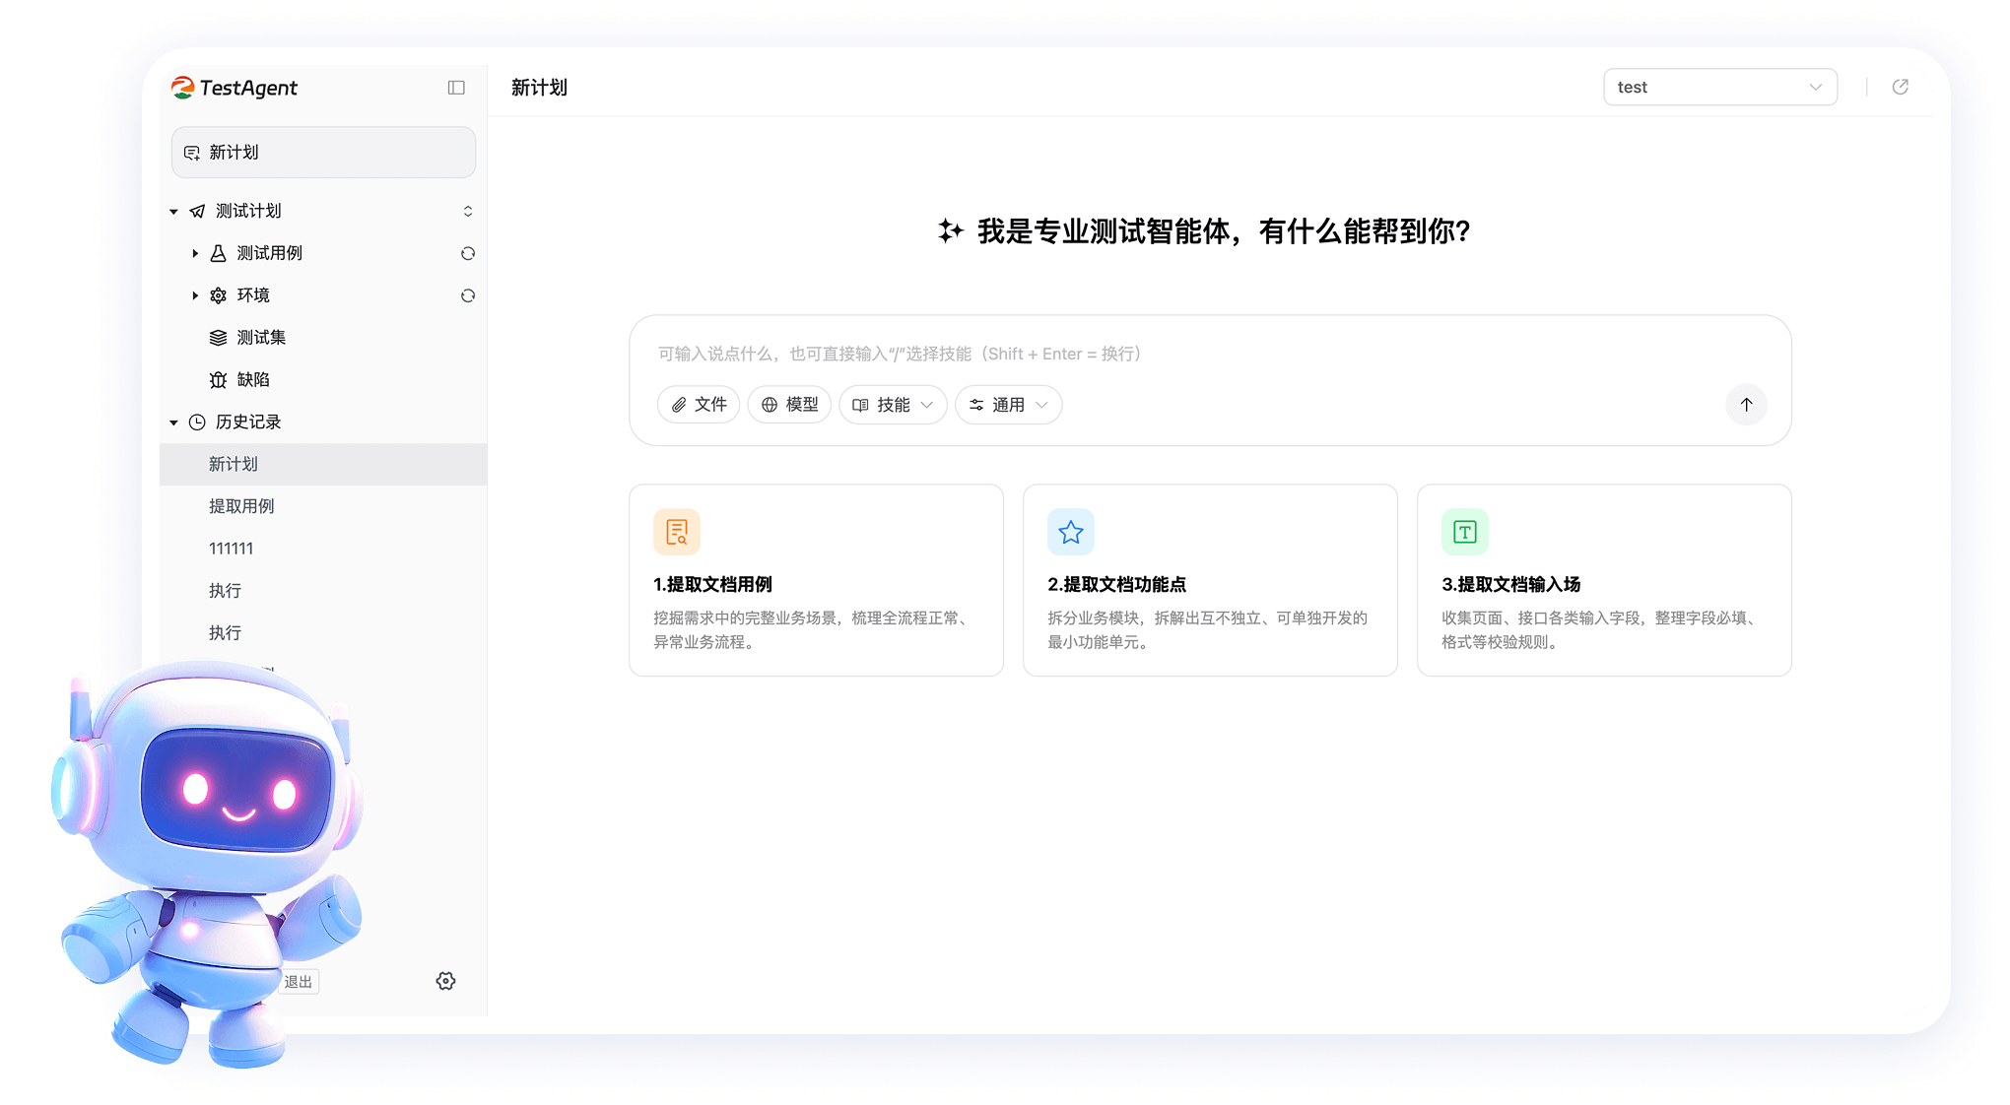2010x1105 pixels.
Task: Expand the 测试用例 tree node
Action: 195,253
